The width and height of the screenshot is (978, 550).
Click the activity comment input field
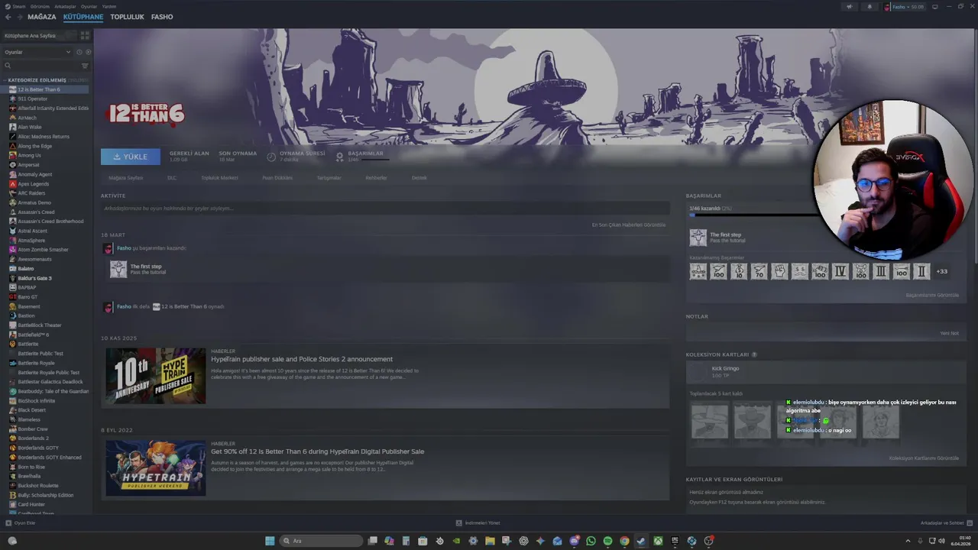[385, 209]
